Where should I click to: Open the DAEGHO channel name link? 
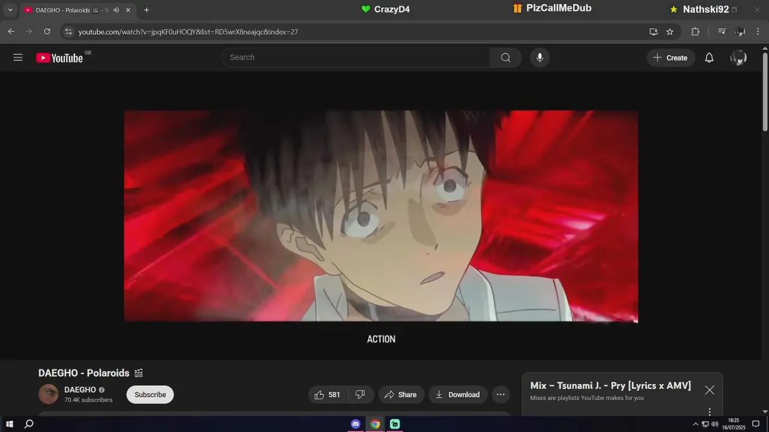[80, 390]
